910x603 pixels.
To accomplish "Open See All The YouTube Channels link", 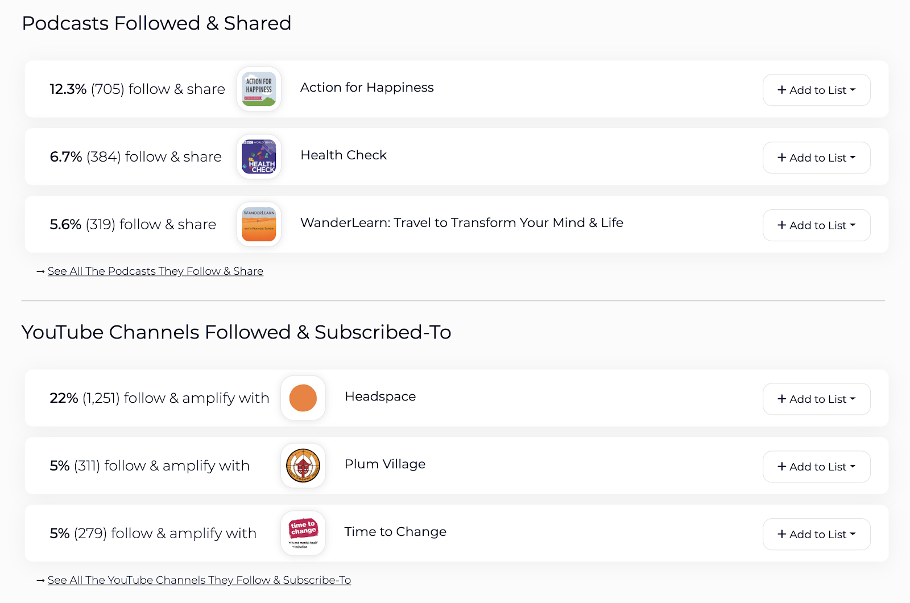I will click(x=199, y=580).
